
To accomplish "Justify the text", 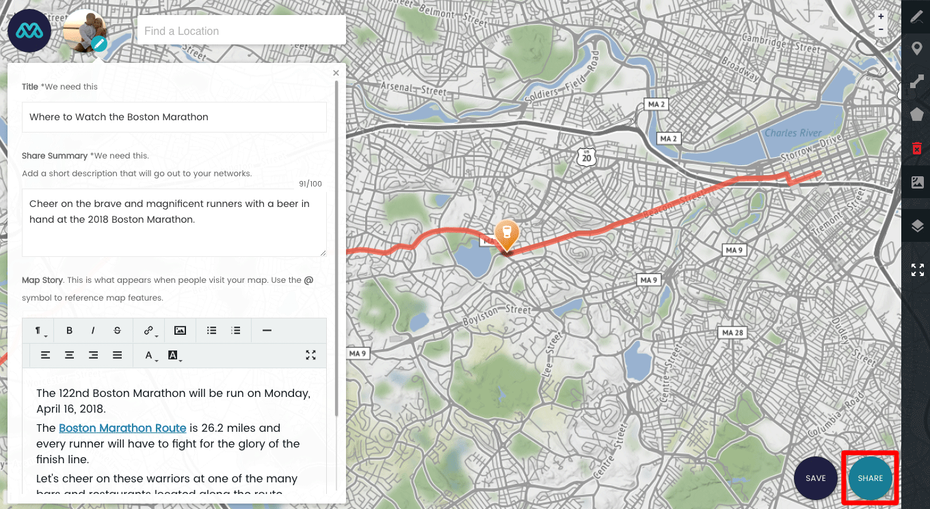I will pos(117,355).
